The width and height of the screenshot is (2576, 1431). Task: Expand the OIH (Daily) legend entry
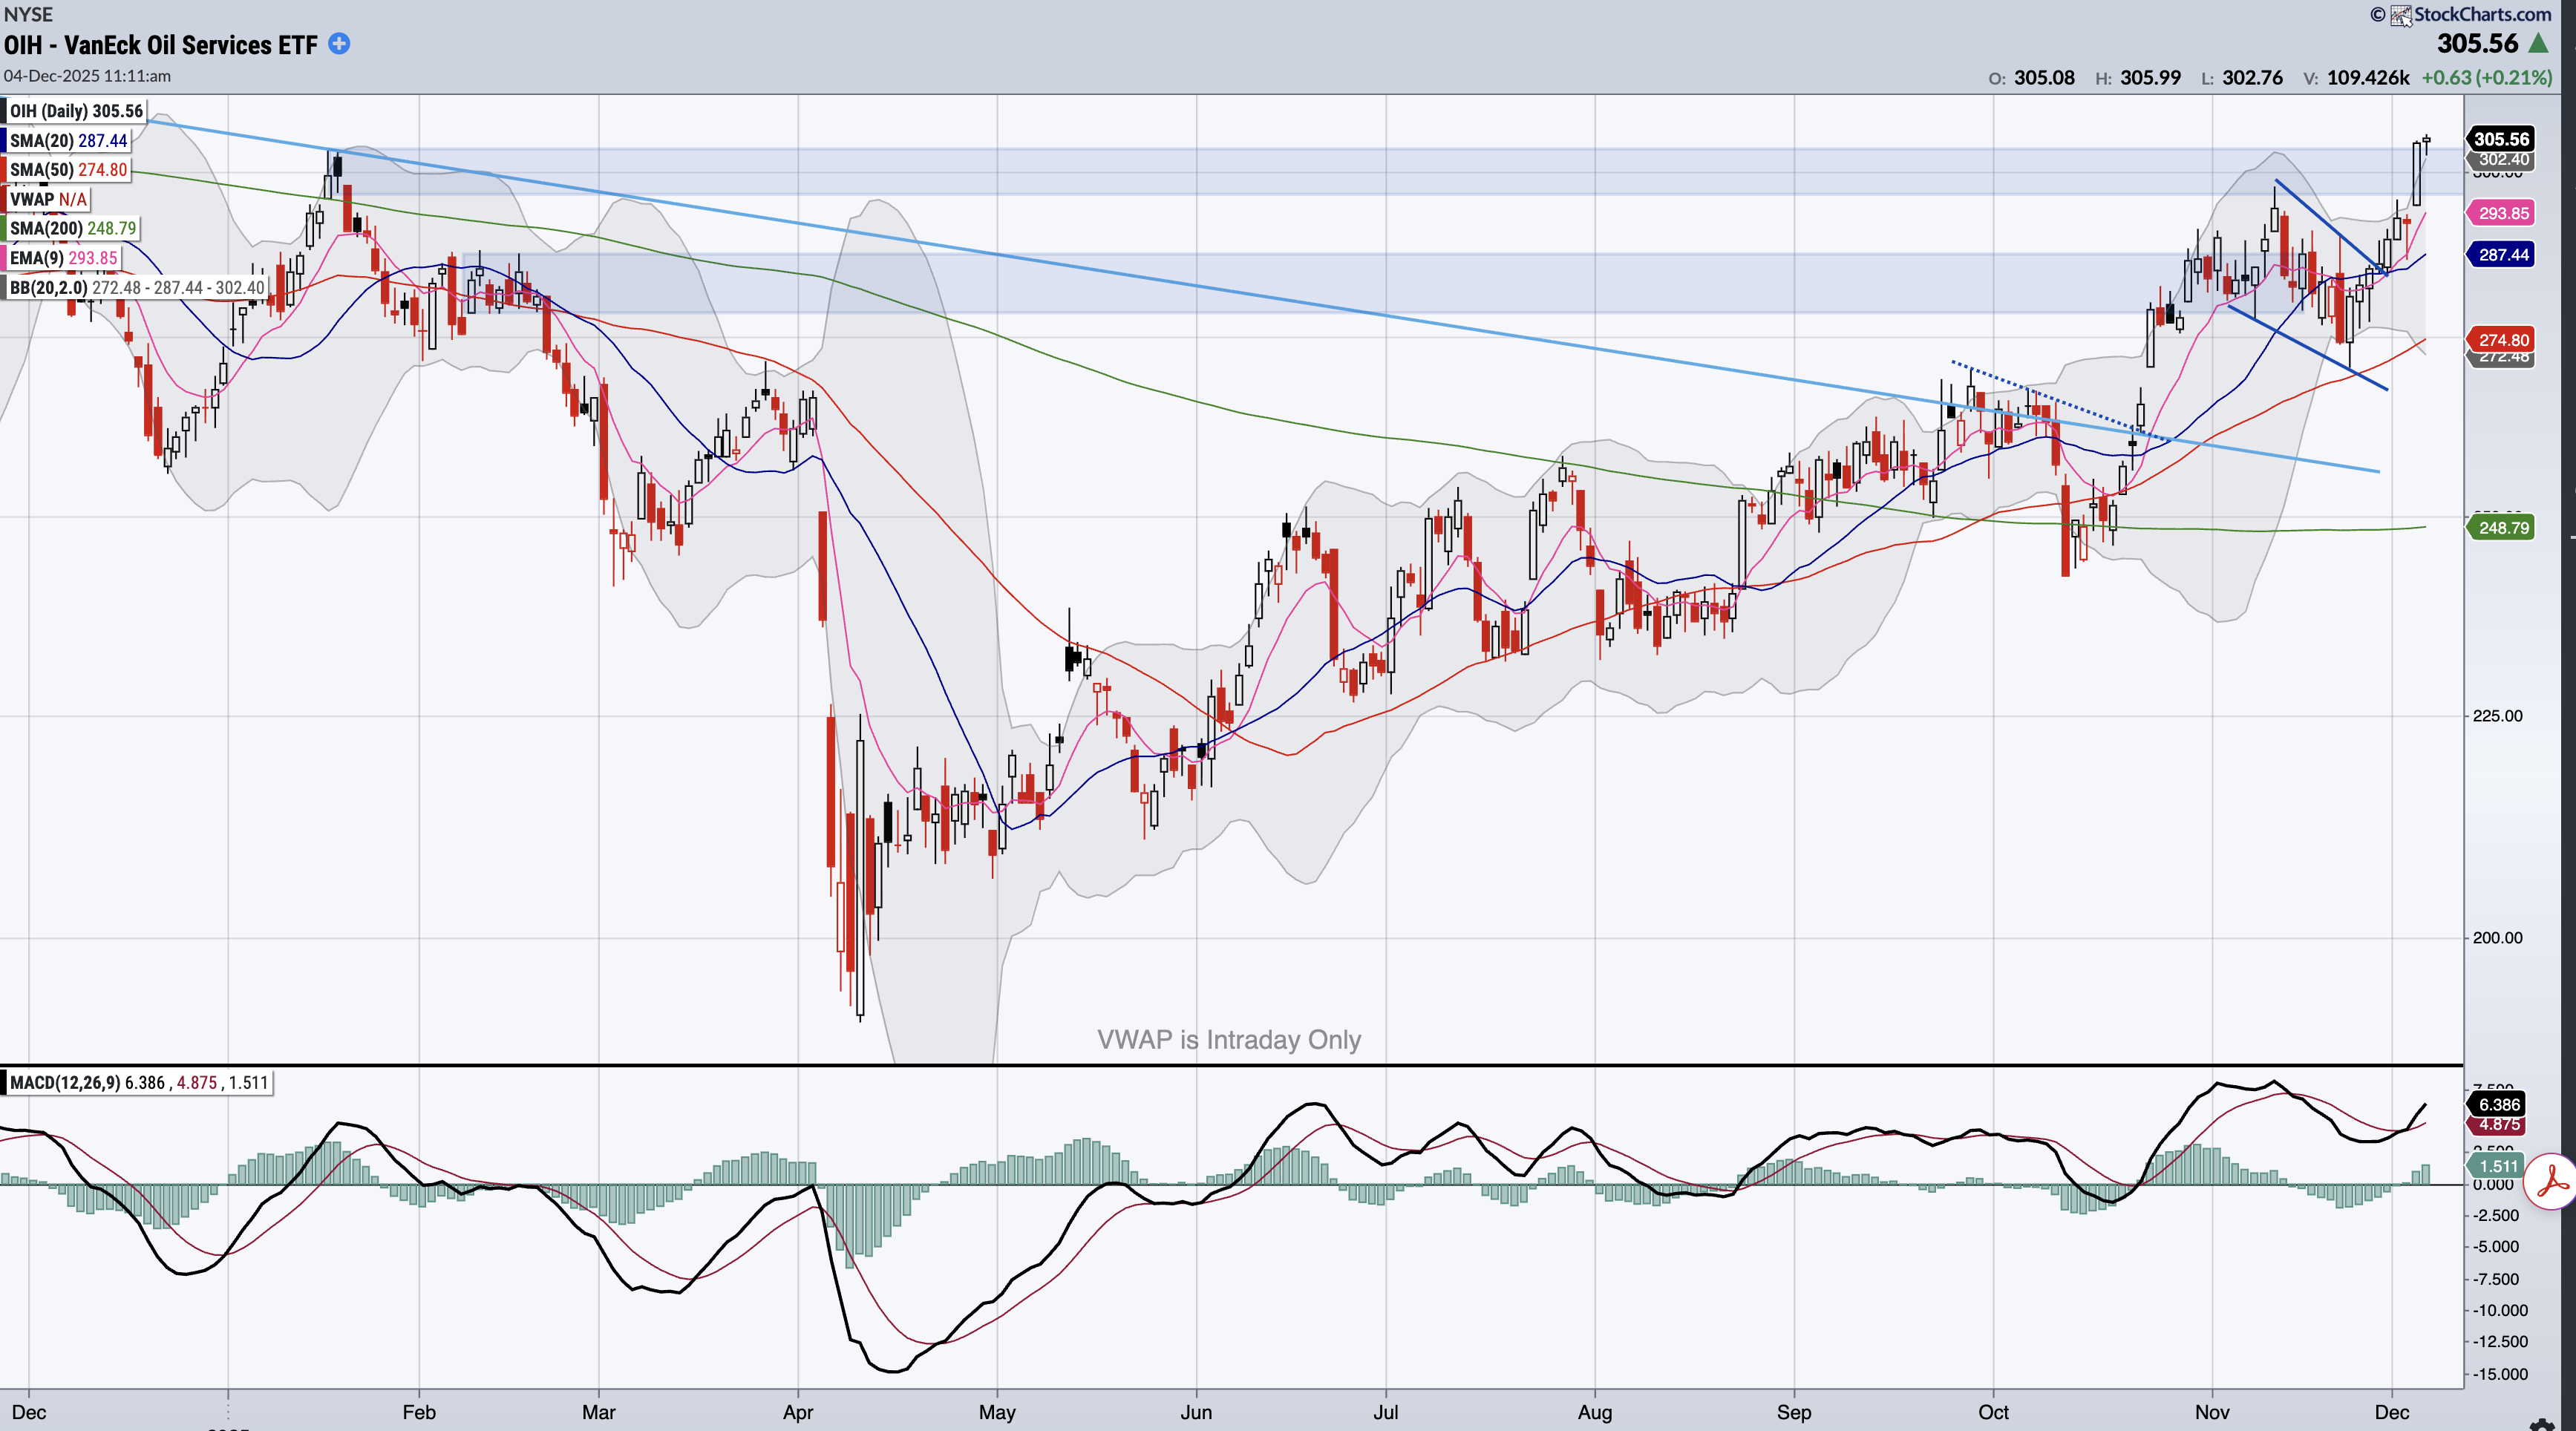pyautogui.click(x=76, y=111)
